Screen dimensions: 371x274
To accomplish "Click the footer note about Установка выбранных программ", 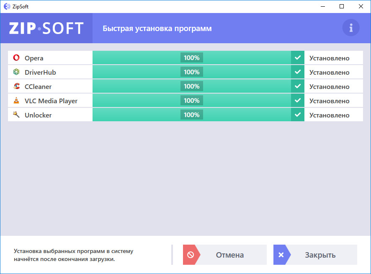I will coord(74,255).
